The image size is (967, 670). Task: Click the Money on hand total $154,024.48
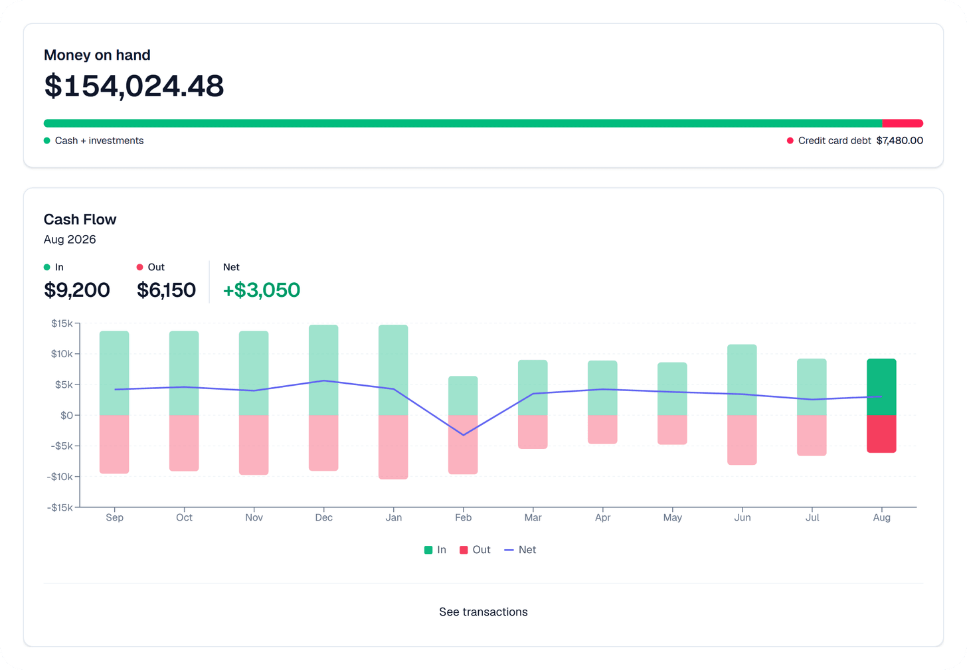coord(134,86)
